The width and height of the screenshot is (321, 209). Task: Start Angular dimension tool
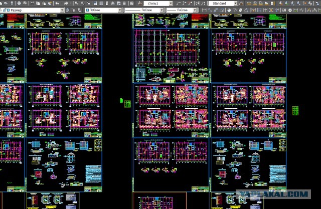[246, 10]
